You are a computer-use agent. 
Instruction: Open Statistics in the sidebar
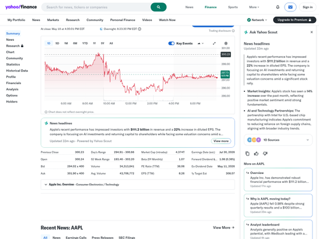coord(13,64)
